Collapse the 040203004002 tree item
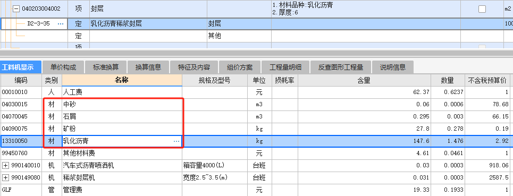Screen dimensions: 513x196 coord(16,9)
